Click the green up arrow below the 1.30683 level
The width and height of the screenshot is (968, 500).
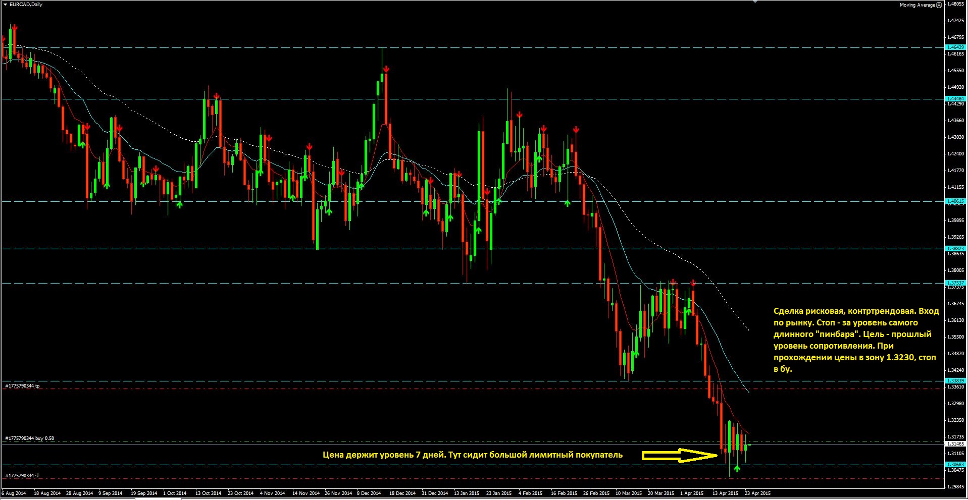point(737,469)
